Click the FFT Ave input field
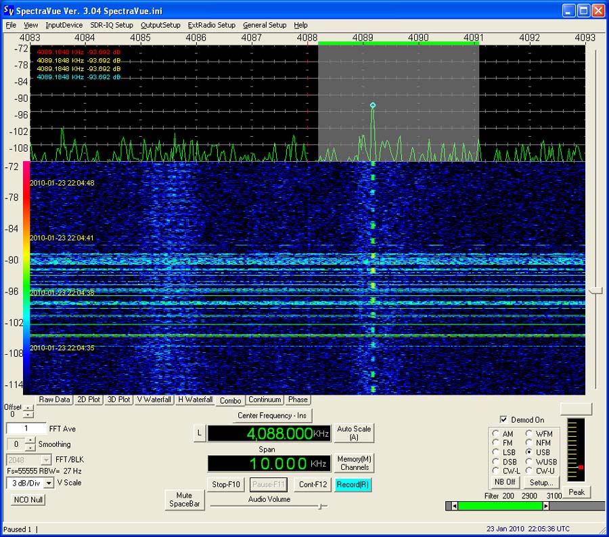609x537 pixels. pyautogui.click(x=26, y=429)
